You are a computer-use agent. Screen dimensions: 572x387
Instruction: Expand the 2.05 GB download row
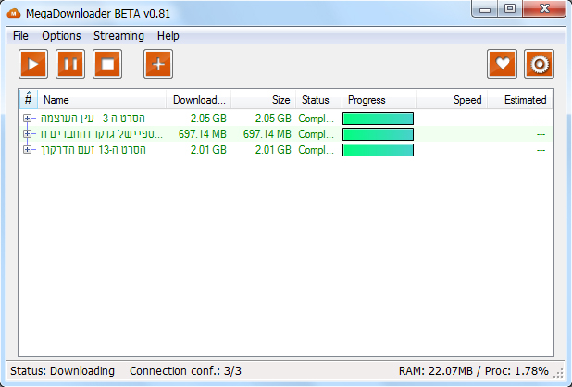(x=27, y=119)
